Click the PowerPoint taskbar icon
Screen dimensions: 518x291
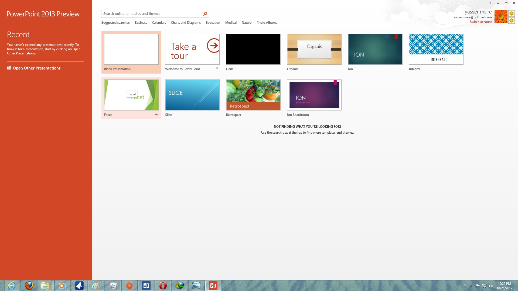213,286
